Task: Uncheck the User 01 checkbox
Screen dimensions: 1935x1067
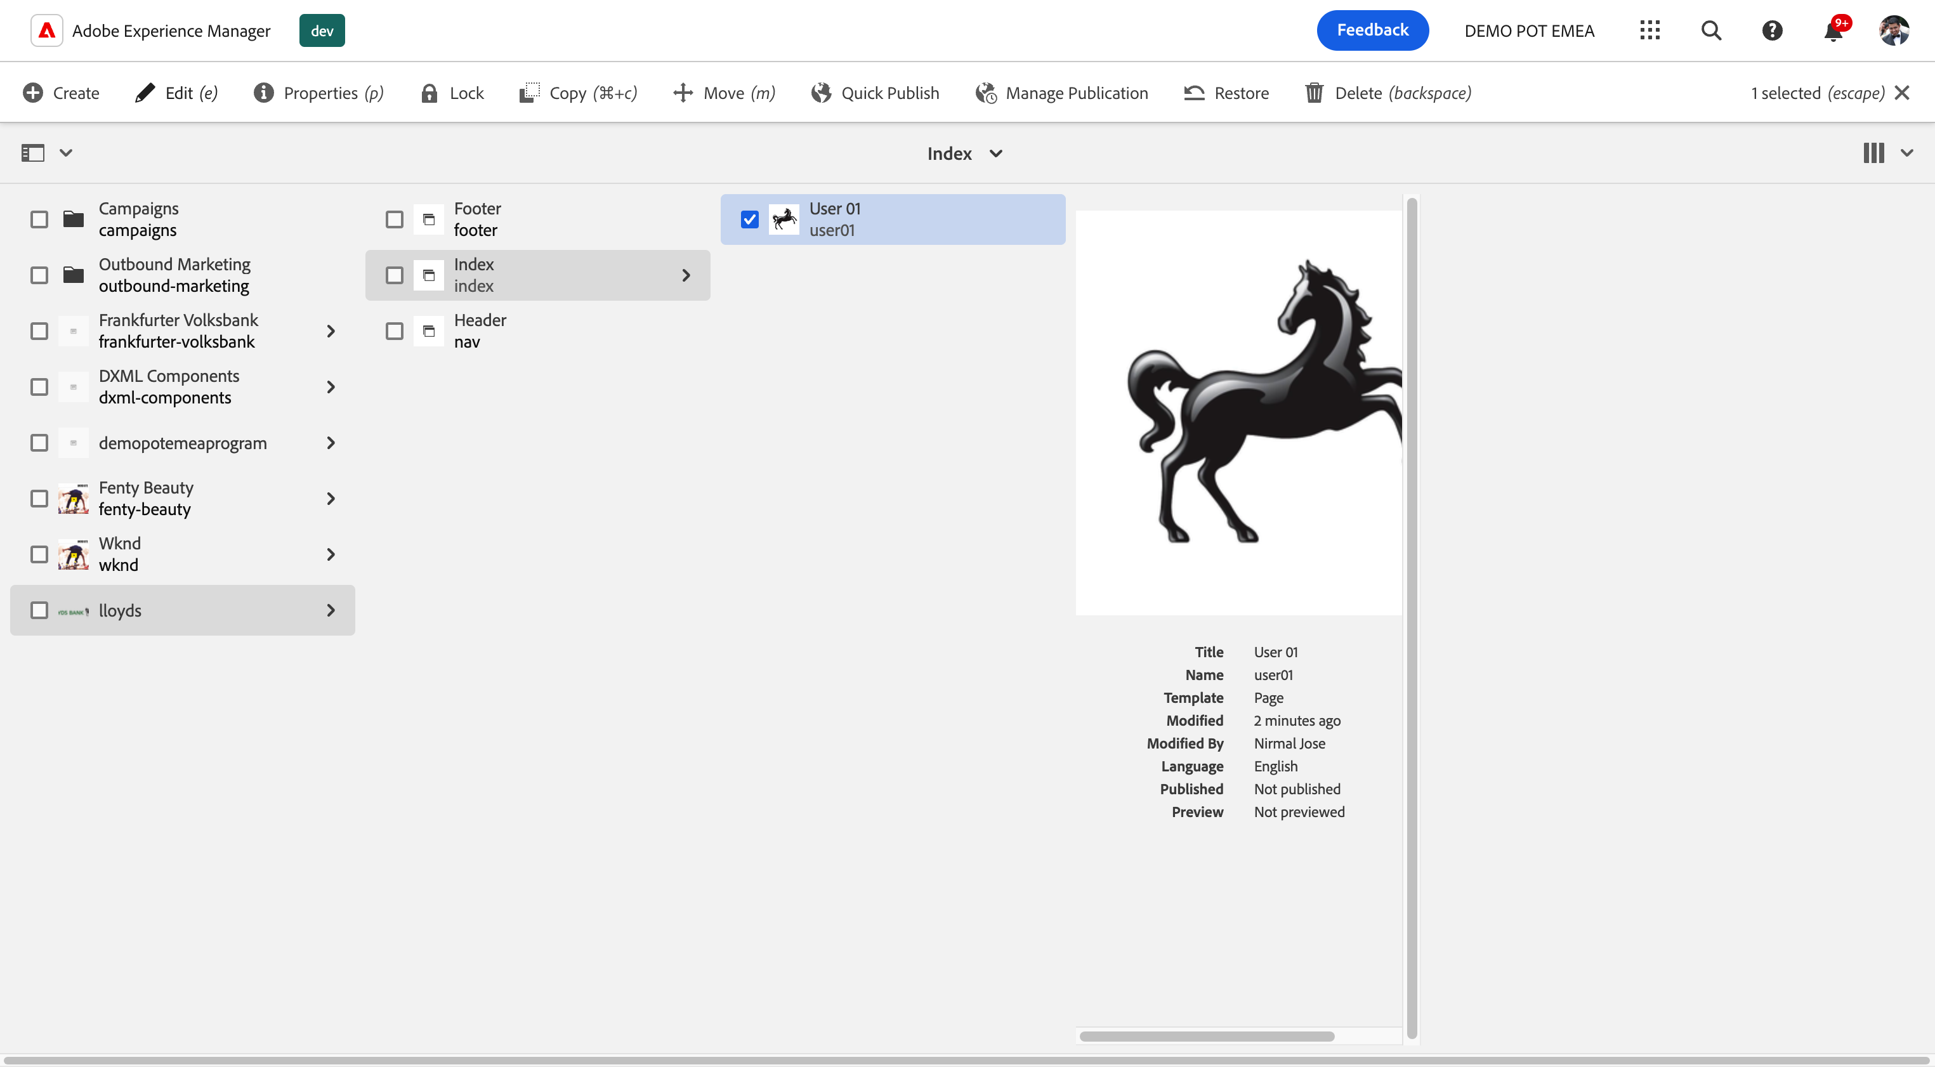Action: click(x=750, y=219)
